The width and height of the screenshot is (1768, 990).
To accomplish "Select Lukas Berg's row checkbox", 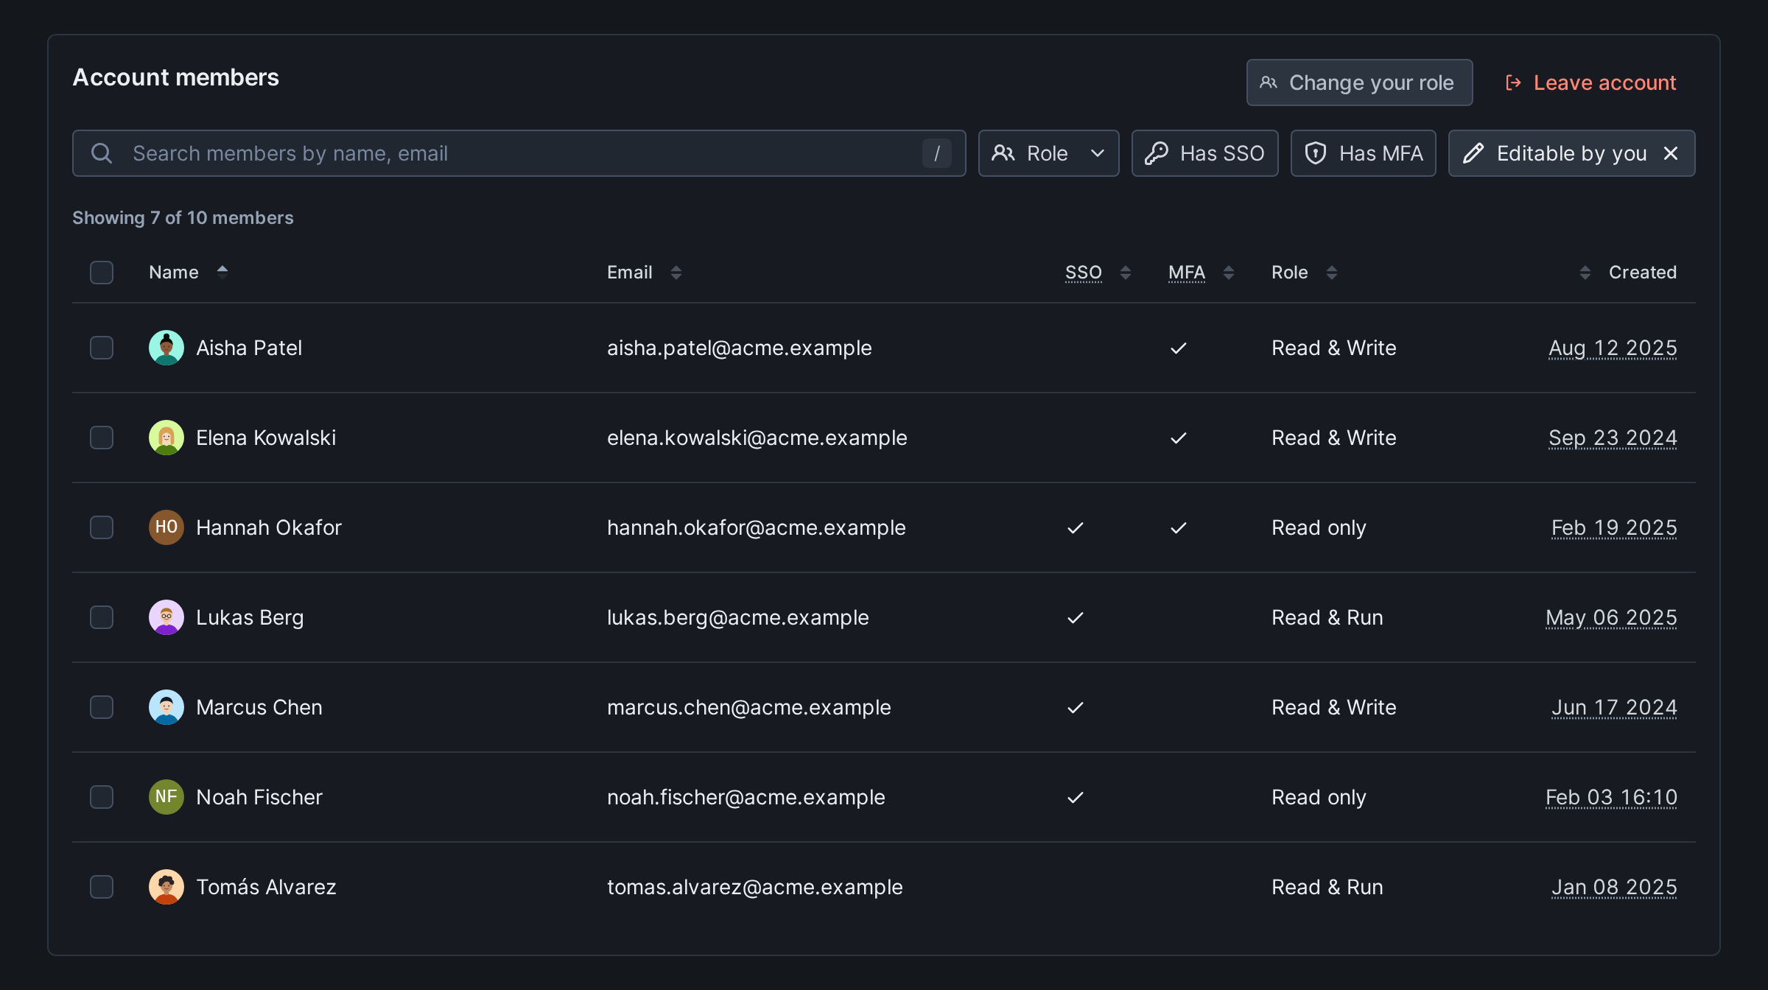I will click(102, 617).
